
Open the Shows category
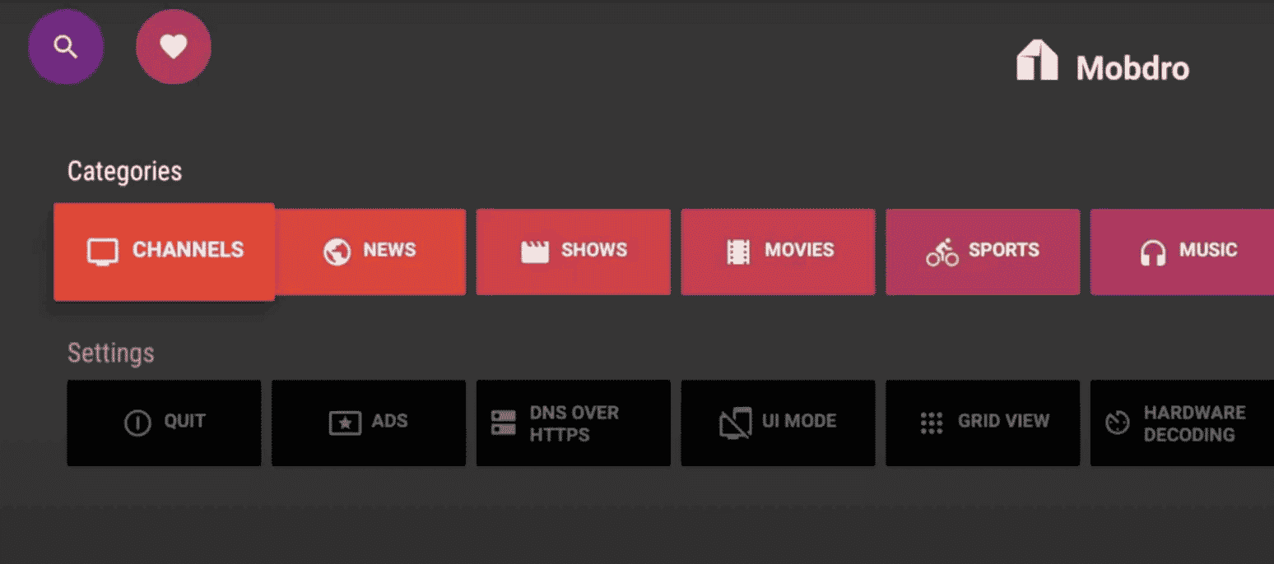573,252
